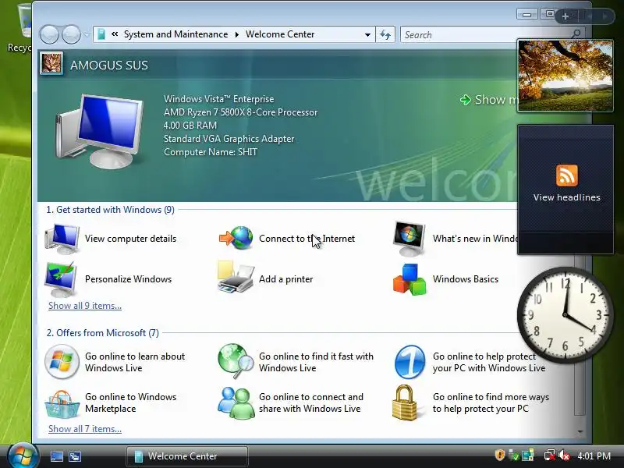Click the find it fast globe magnifier icon
624x468 pixels.
pos(236,361)
